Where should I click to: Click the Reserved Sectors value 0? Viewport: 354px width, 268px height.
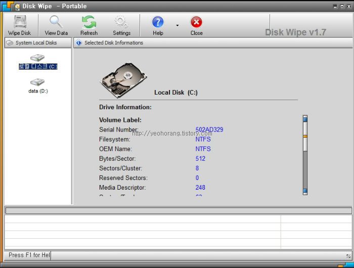tap(197, 178)
